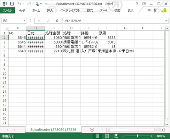Screen dimensions: 170x139
Task: Click vertical scrollbar down arrow
Action: 167,124
